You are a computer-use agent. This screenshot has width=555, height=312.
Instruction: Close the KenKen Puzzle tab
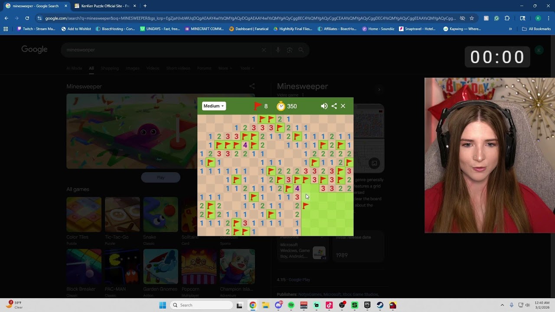134,6
